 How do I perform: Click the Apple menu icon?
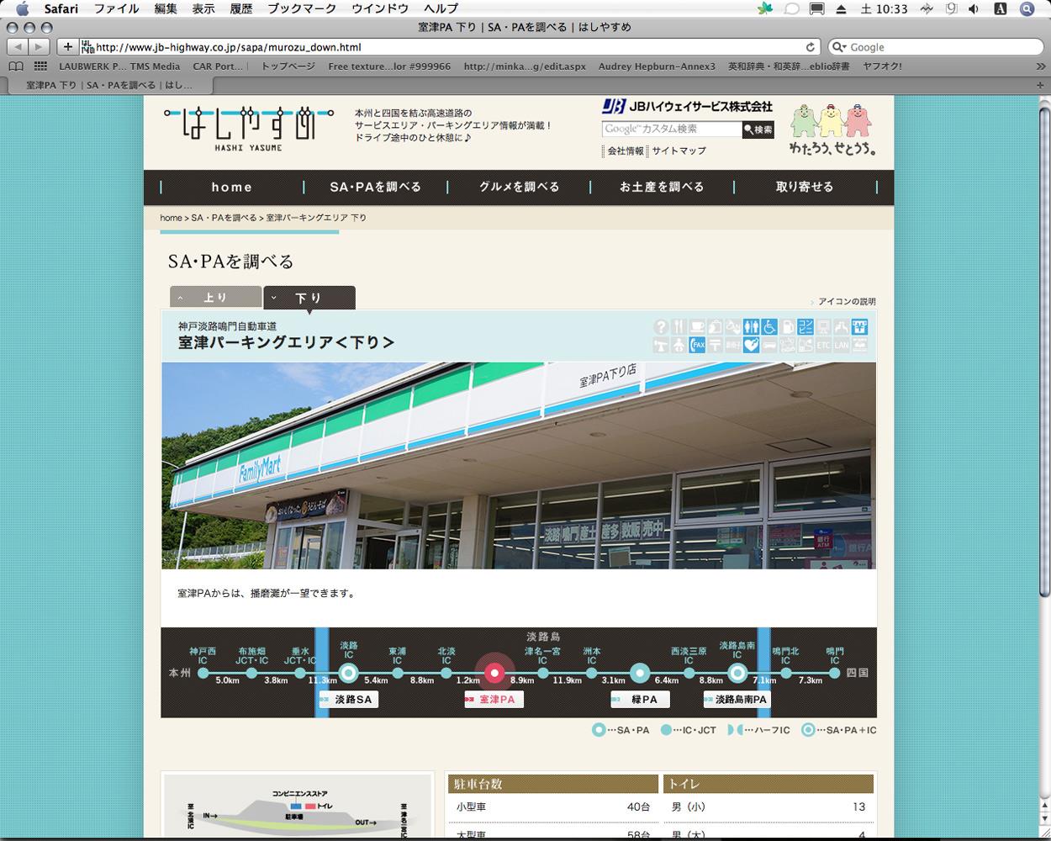[x=22, y=8]
